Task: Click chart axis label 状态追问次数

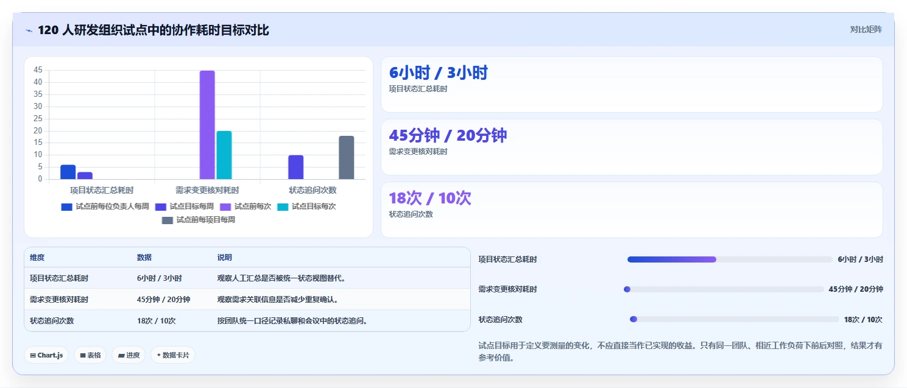Action: point(312,191)
